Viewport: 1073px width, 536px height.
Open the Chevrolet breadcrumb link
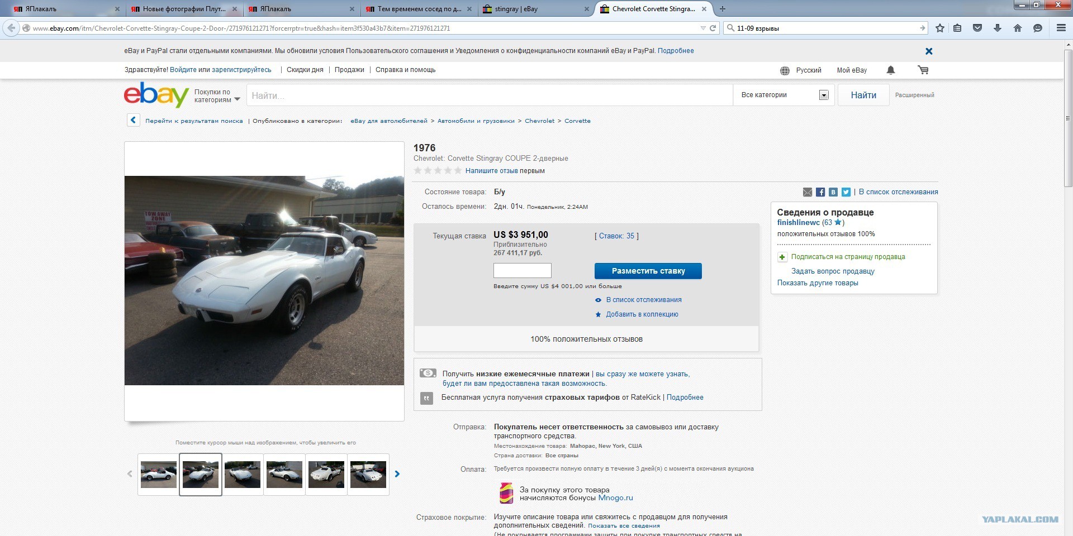(x=540, y=121)
